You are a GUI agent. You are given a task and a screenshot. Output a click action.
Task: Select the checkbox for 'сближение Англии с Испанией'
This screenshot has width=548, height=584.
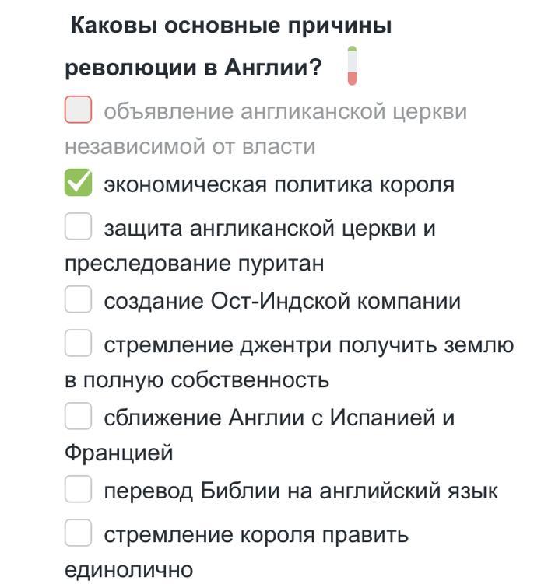pos(78,416)
